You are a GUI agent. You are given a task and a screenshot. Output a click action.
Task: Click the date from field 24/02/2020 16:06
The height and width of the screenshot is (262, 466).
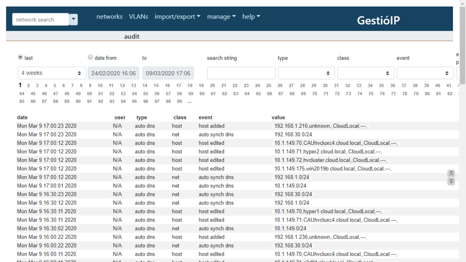[x=113, y=73]
